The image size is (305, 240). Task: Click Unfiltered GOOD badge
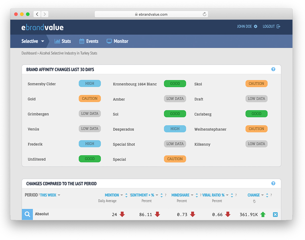point(90,159)
